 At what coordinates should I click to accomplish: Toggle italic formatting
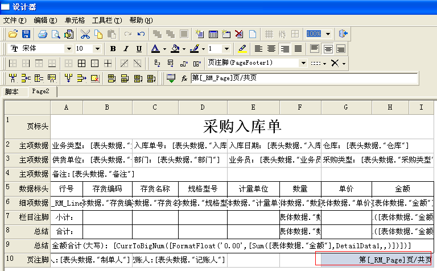(126, 49)
